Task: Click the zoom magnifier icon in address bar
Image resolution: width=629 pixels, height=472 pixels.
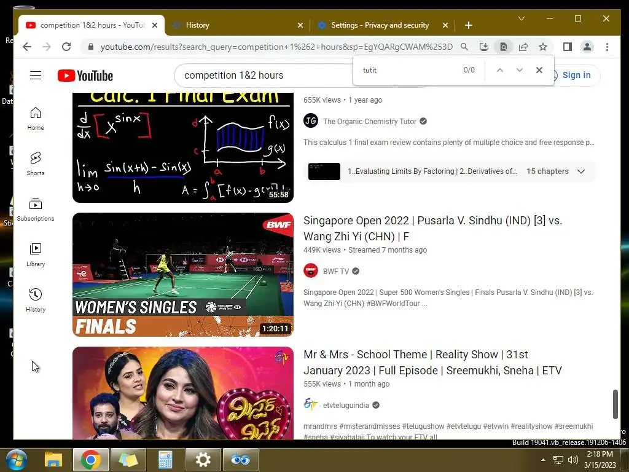Action: pyautogui.click(x=464, y=47)
